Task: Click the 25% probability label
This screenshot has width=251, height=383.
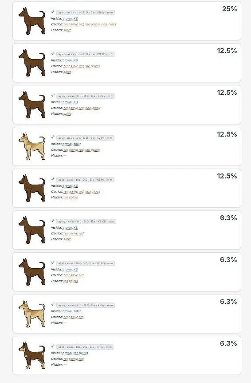Action: 230,9
